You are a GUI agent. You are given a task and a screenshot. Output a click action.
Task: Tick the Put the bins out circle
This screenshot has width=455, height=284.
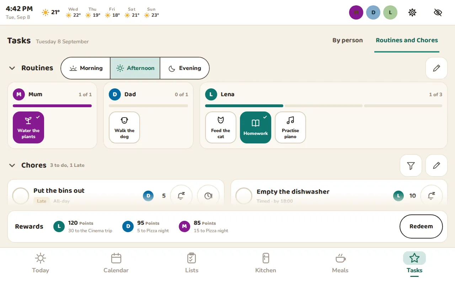coord(21,196)
